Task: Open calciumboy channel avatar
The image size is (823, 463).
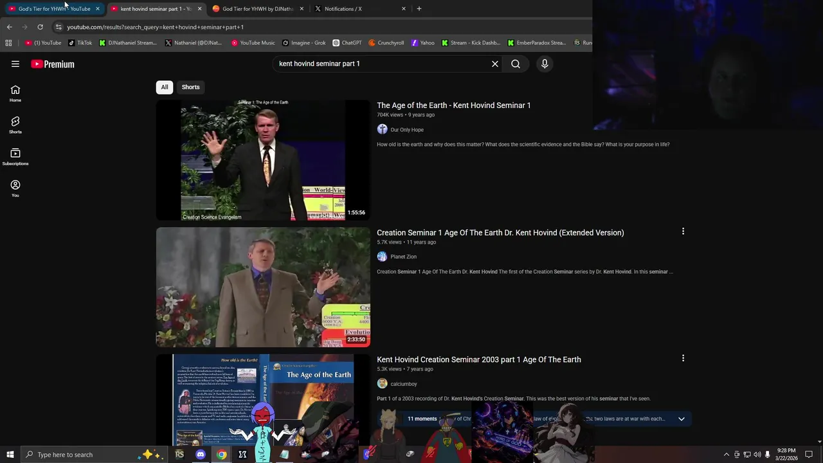Action: click(382, 384)
